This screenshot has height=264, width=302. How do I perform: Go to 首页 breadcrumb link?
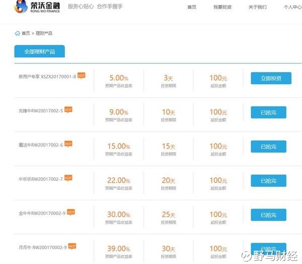[x=26, y=33]
